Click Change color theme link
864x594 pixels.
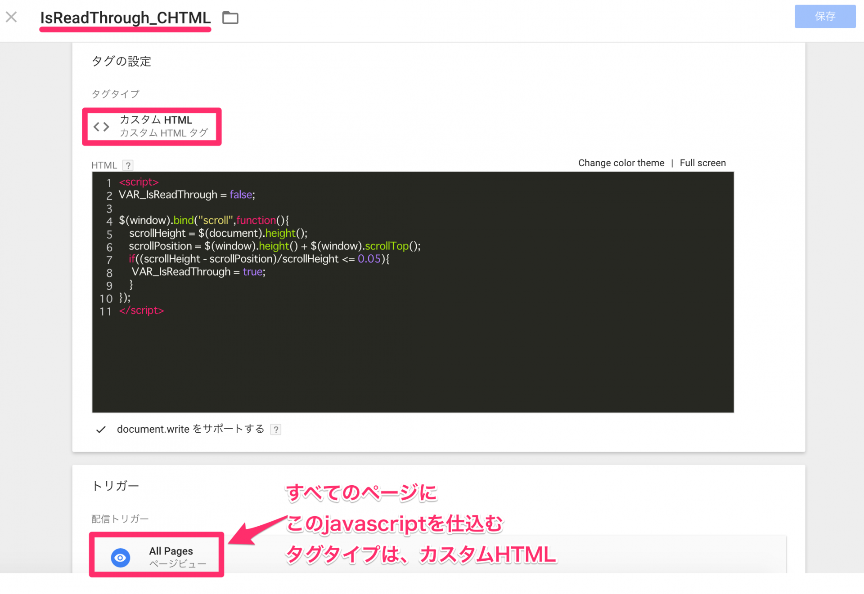coord(621,163)
